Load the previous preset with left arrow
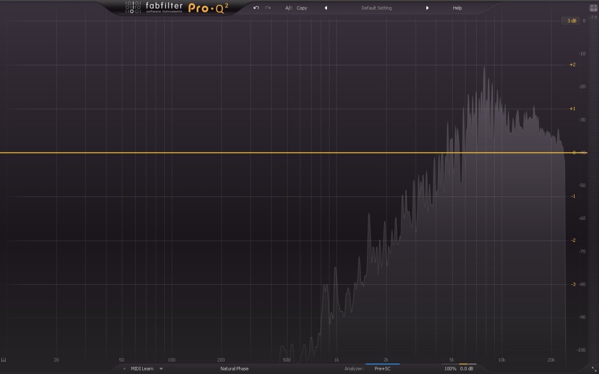599x374 pixels. [x=326, y=8]
